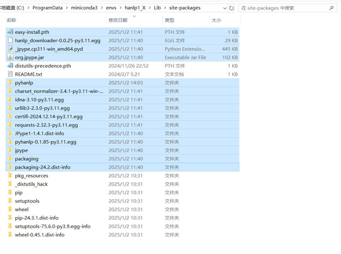This screenshot has width=341, height=254.
Task: Click the org.jpype.jar Java icon
Action: pyautogui.click(x=10, y=57)
